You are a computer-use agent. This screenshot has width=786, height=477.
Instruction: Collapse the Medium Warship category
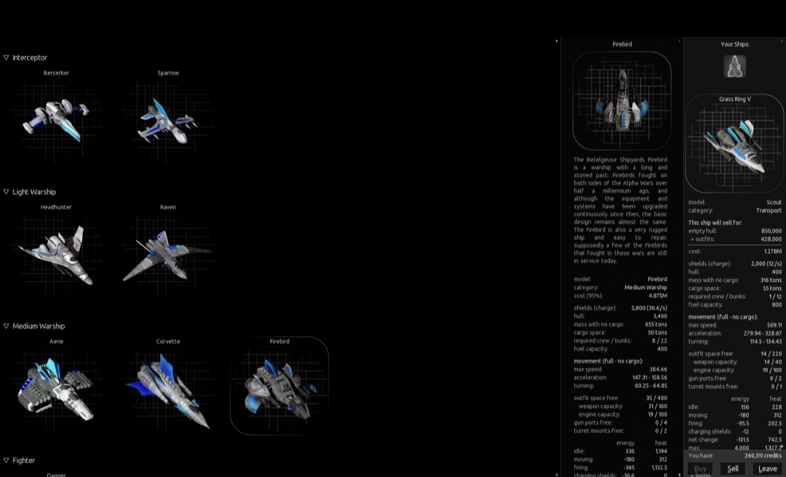click(x=7, y=326)
